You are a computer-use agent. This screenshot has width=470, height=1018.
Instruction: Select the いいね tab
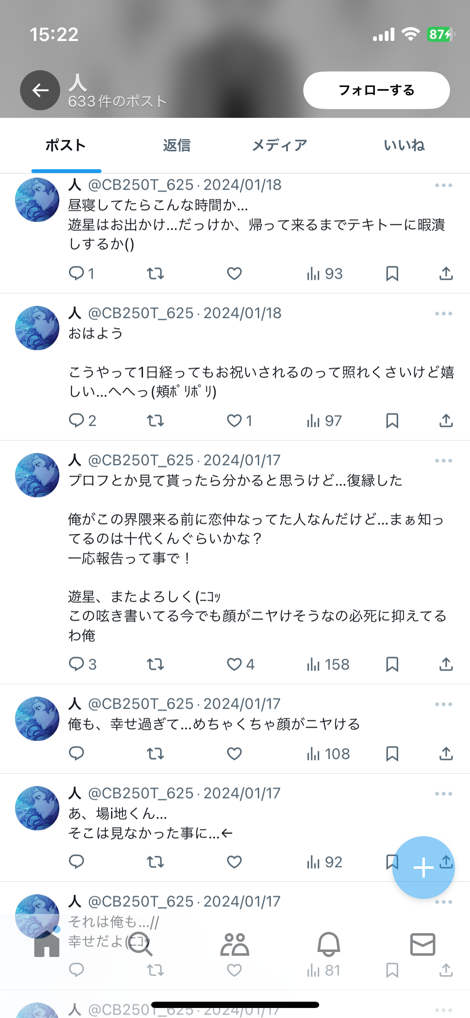coord(404,145)
